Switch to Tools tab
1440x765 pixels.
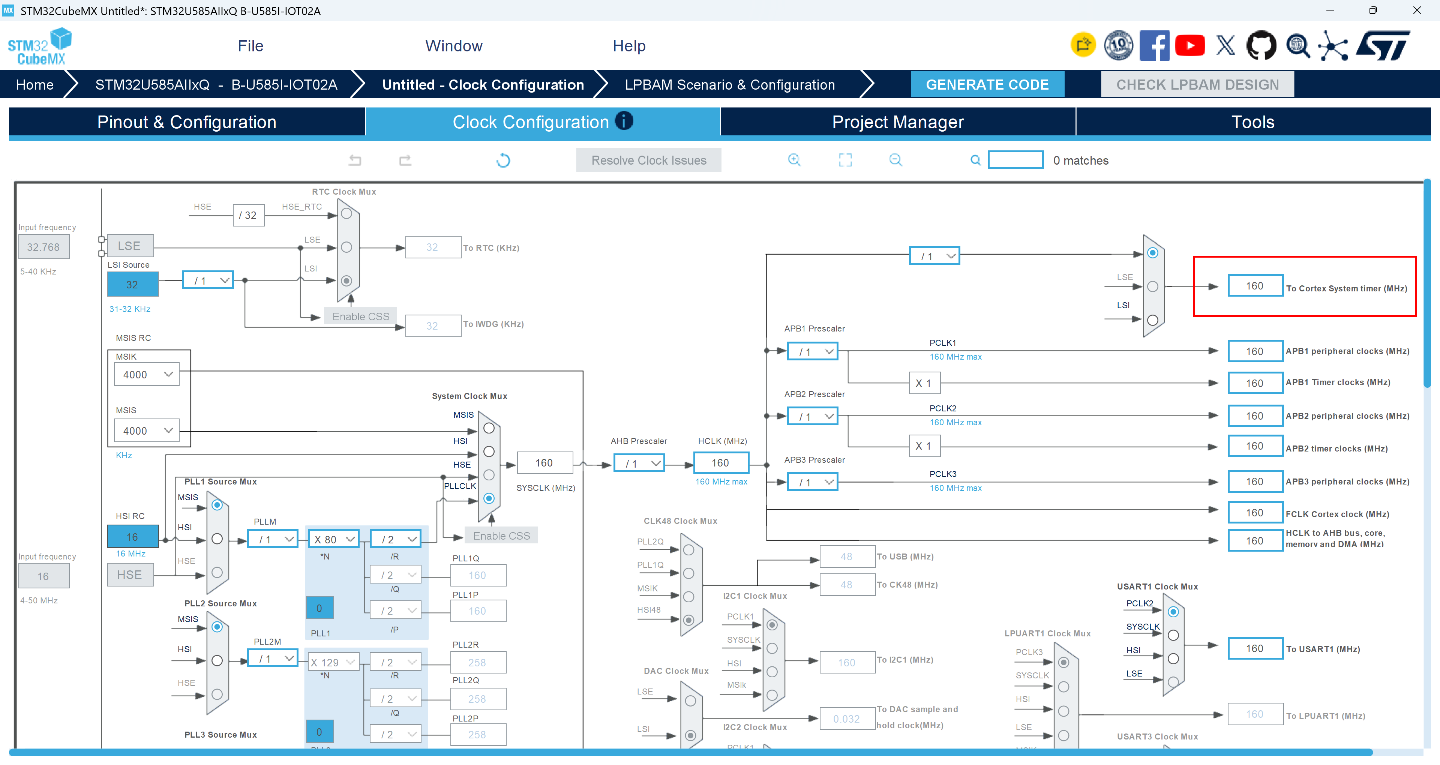click(1253, 122)
